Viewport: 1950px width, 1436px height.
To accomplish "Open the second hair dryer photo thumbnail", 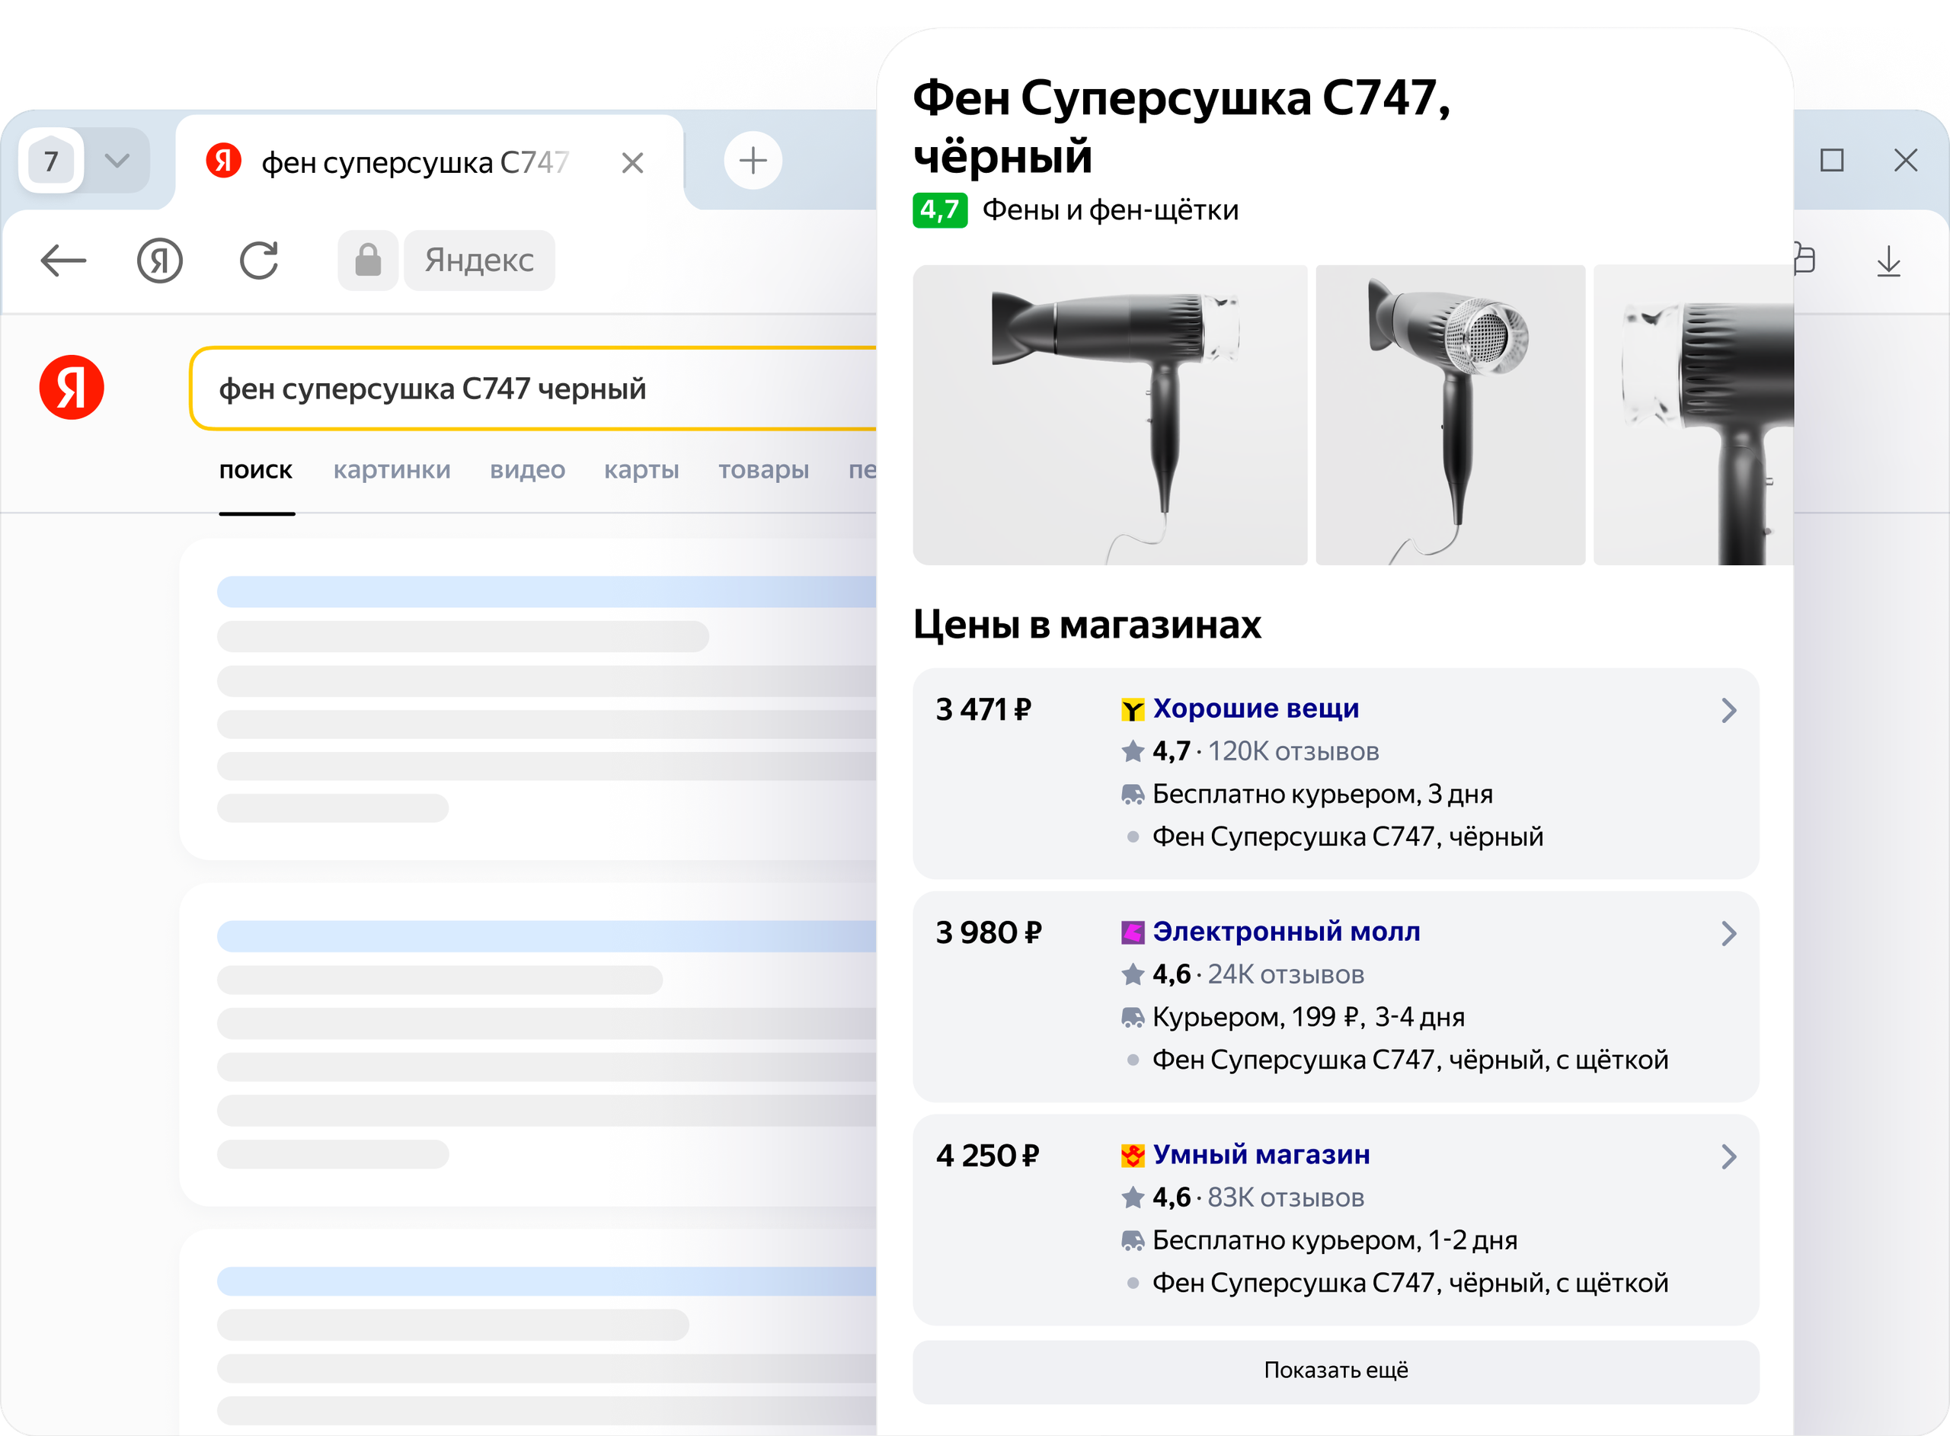I will point(1450,414).
